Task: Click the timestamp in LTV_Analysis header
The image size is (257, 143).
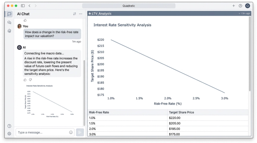Action: click(x=244, y=14)
